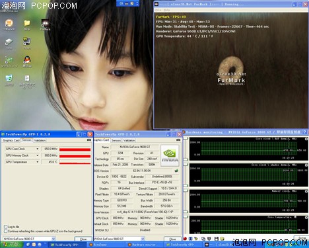Click gear icon on shader domain clock graph
Viewport: 309px width, 248px height.
pos(306,165)
